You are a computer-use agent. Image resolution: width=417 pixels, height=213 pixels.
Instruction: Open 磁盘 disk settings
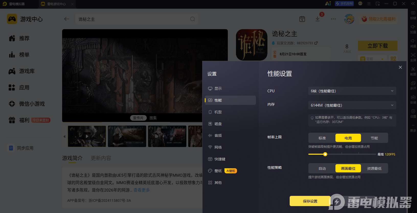230,124
